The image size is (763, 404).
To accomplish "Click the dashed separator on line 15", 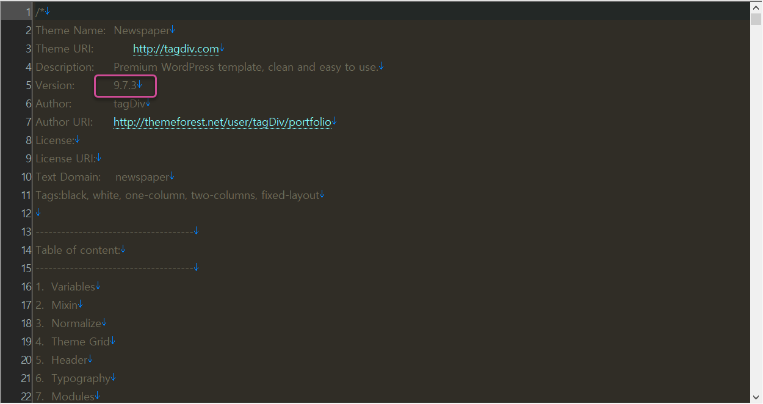I will tap(114, 269).
